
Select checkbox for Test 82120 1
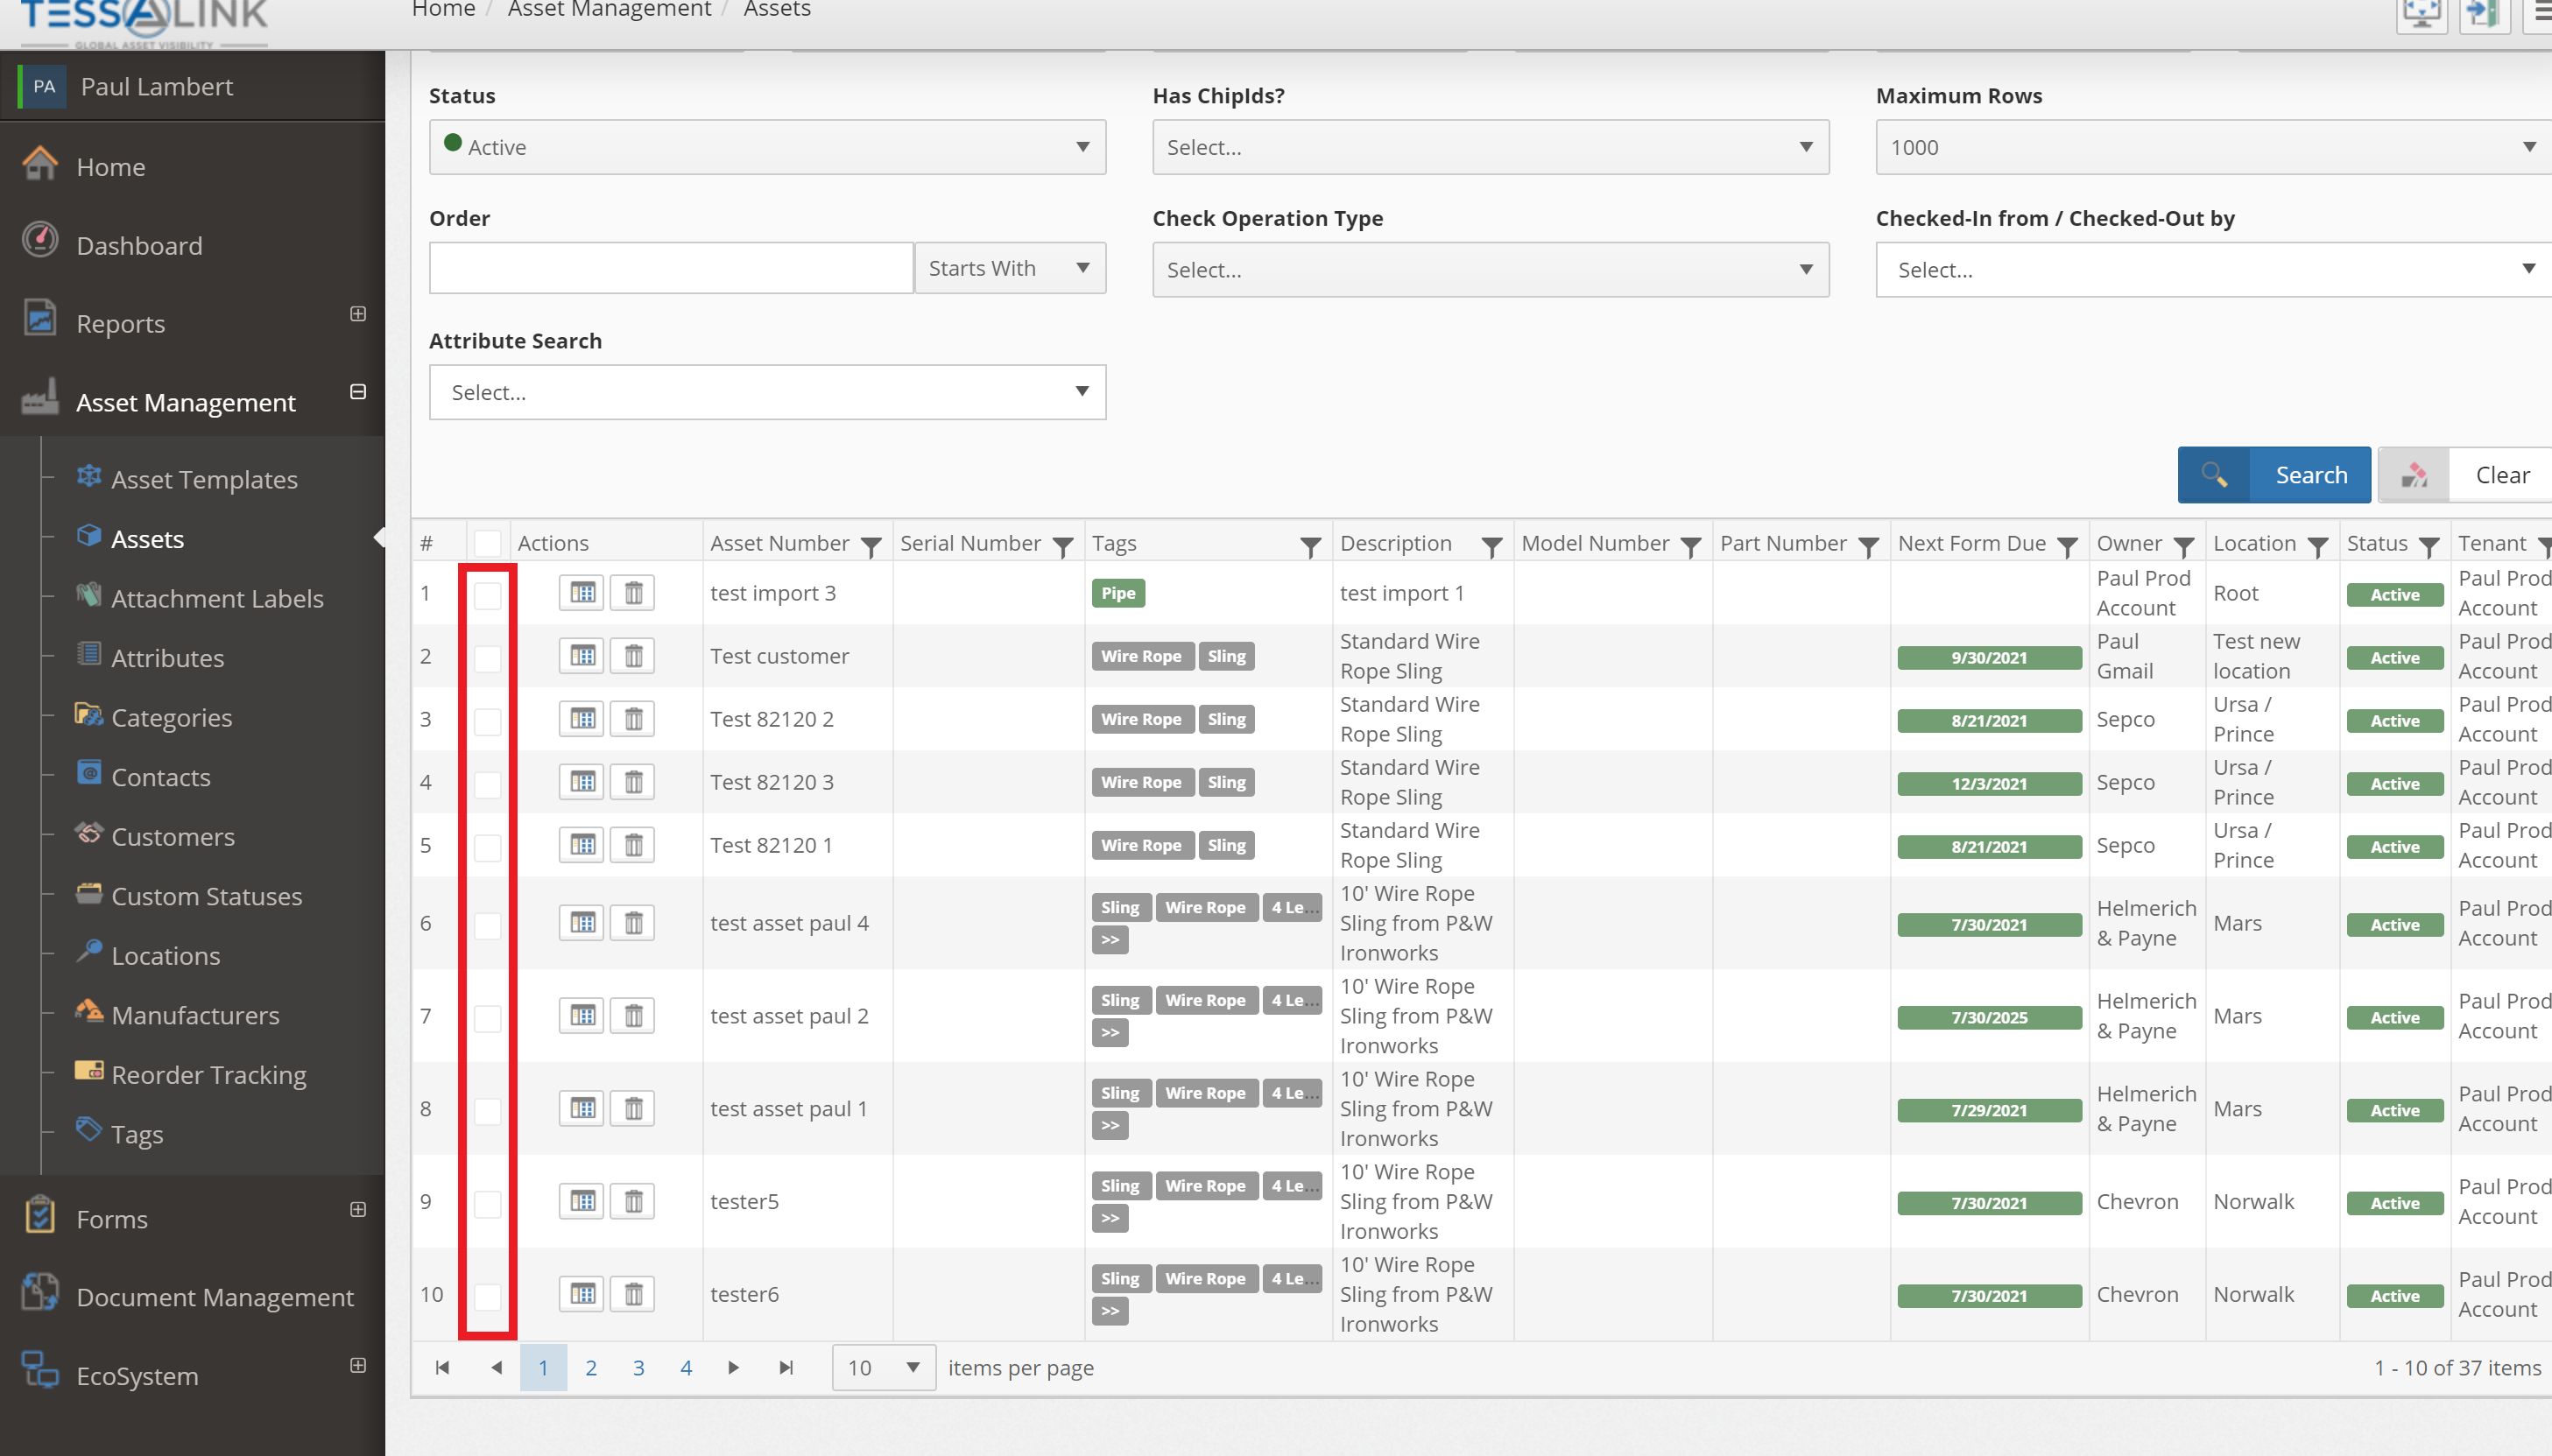click(487, 847)
